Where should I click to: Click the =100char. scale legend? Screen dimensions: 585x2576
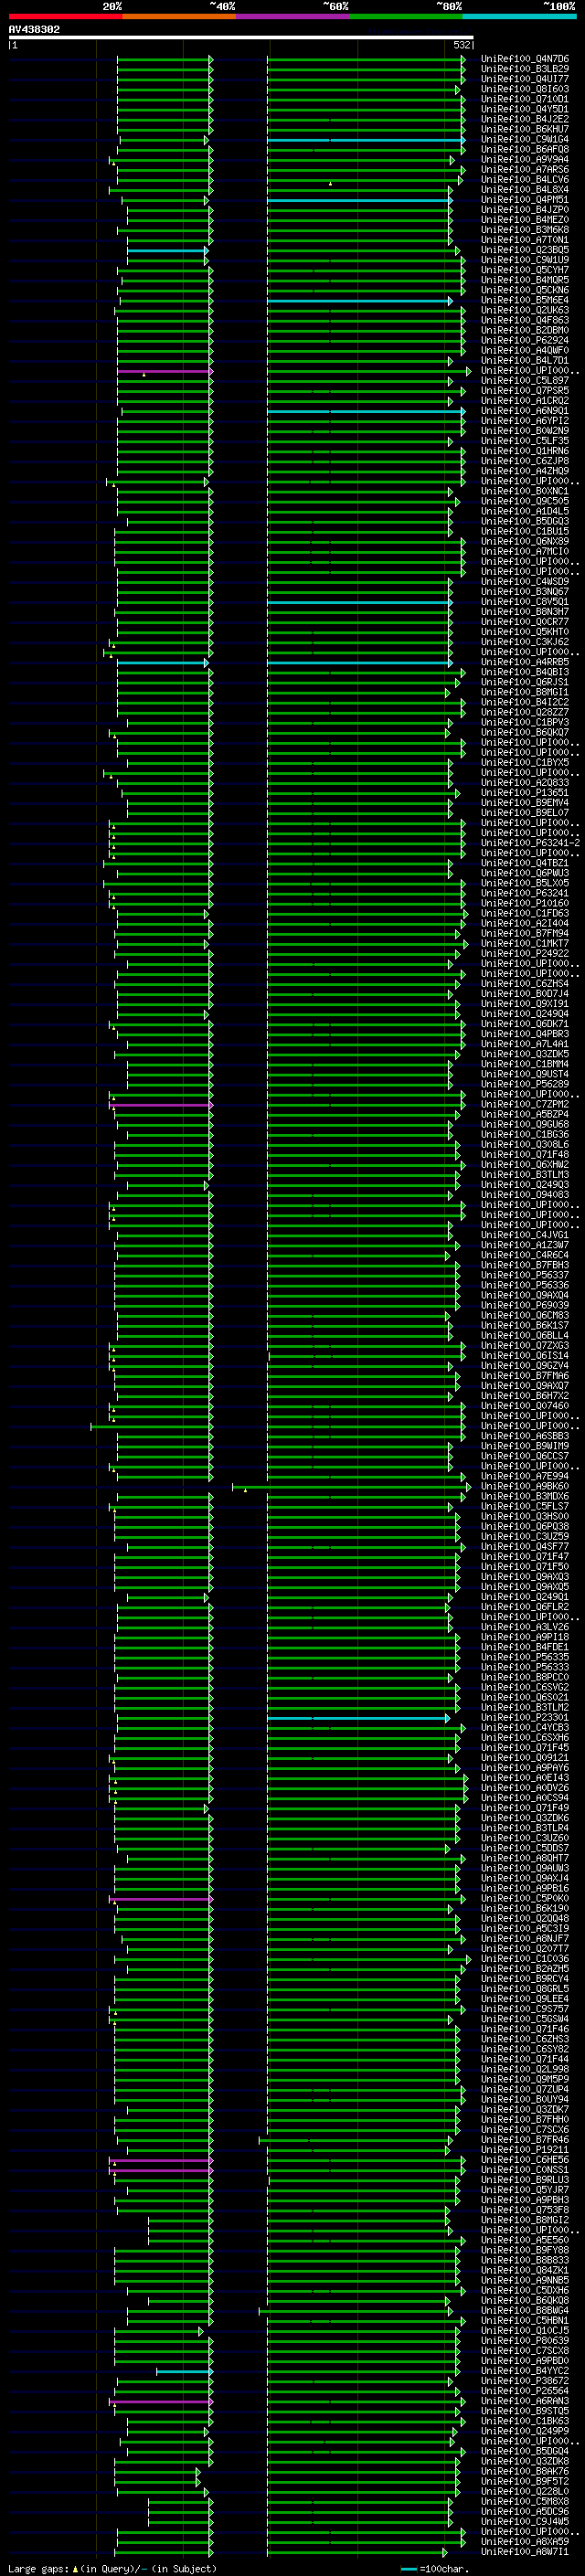pos(433,2568)
